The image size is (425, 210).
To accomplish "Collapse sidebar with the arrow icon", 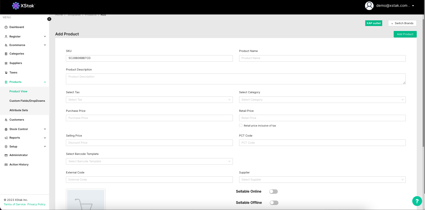I will (49, 19).
